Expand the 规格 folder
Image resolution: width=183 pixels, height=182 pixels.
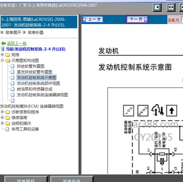(x=2, y=54)
